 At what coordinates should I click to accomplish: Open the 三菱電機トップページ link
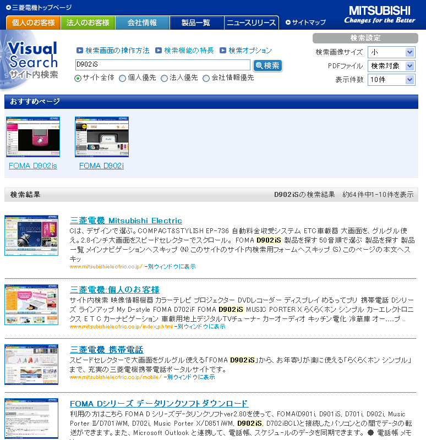[39, 8]
